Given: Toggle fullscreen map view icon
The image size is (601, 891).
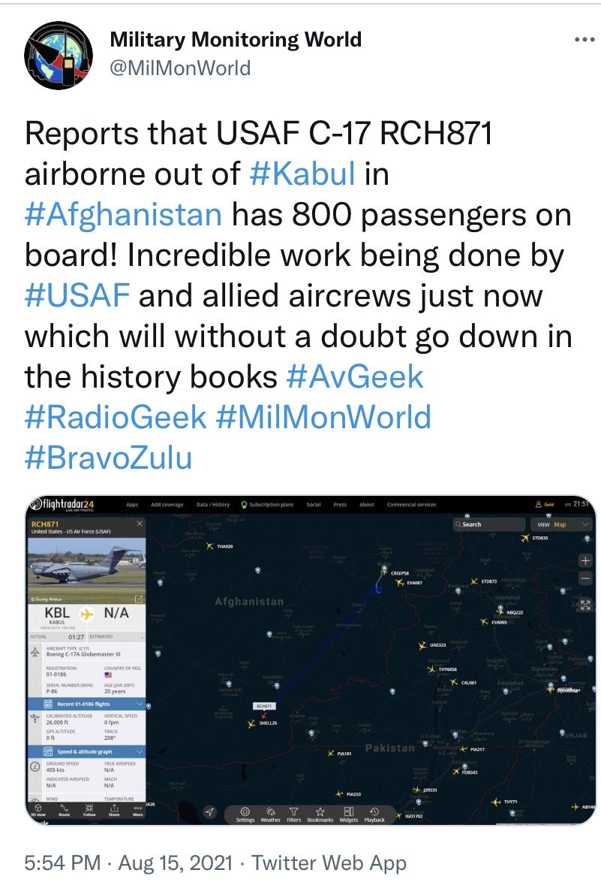Looking at the screenshot, I should coord(585,605).
